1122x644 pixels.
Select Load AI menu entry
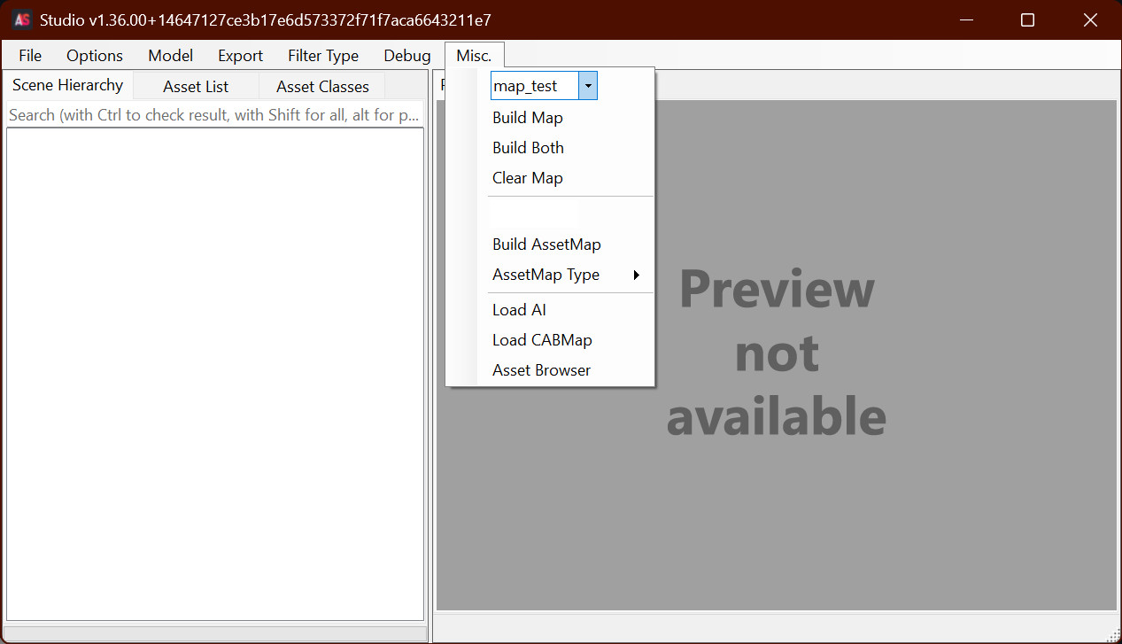tap(550, 310)
